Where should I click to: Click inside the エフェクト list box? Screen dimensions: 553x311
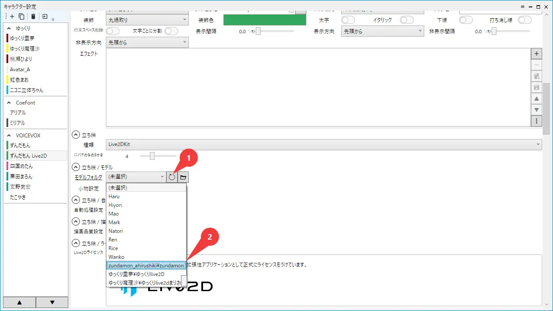(318, 87)
